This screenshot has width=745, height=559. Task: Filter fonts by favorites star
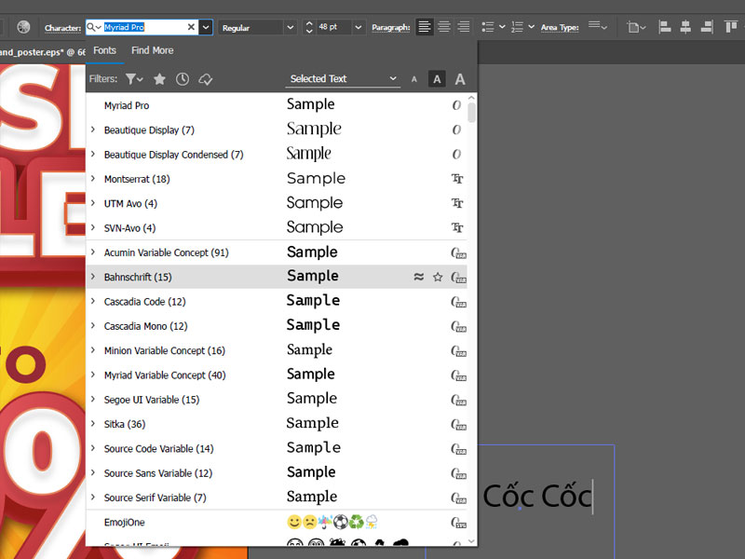click(x=159, y=79)
